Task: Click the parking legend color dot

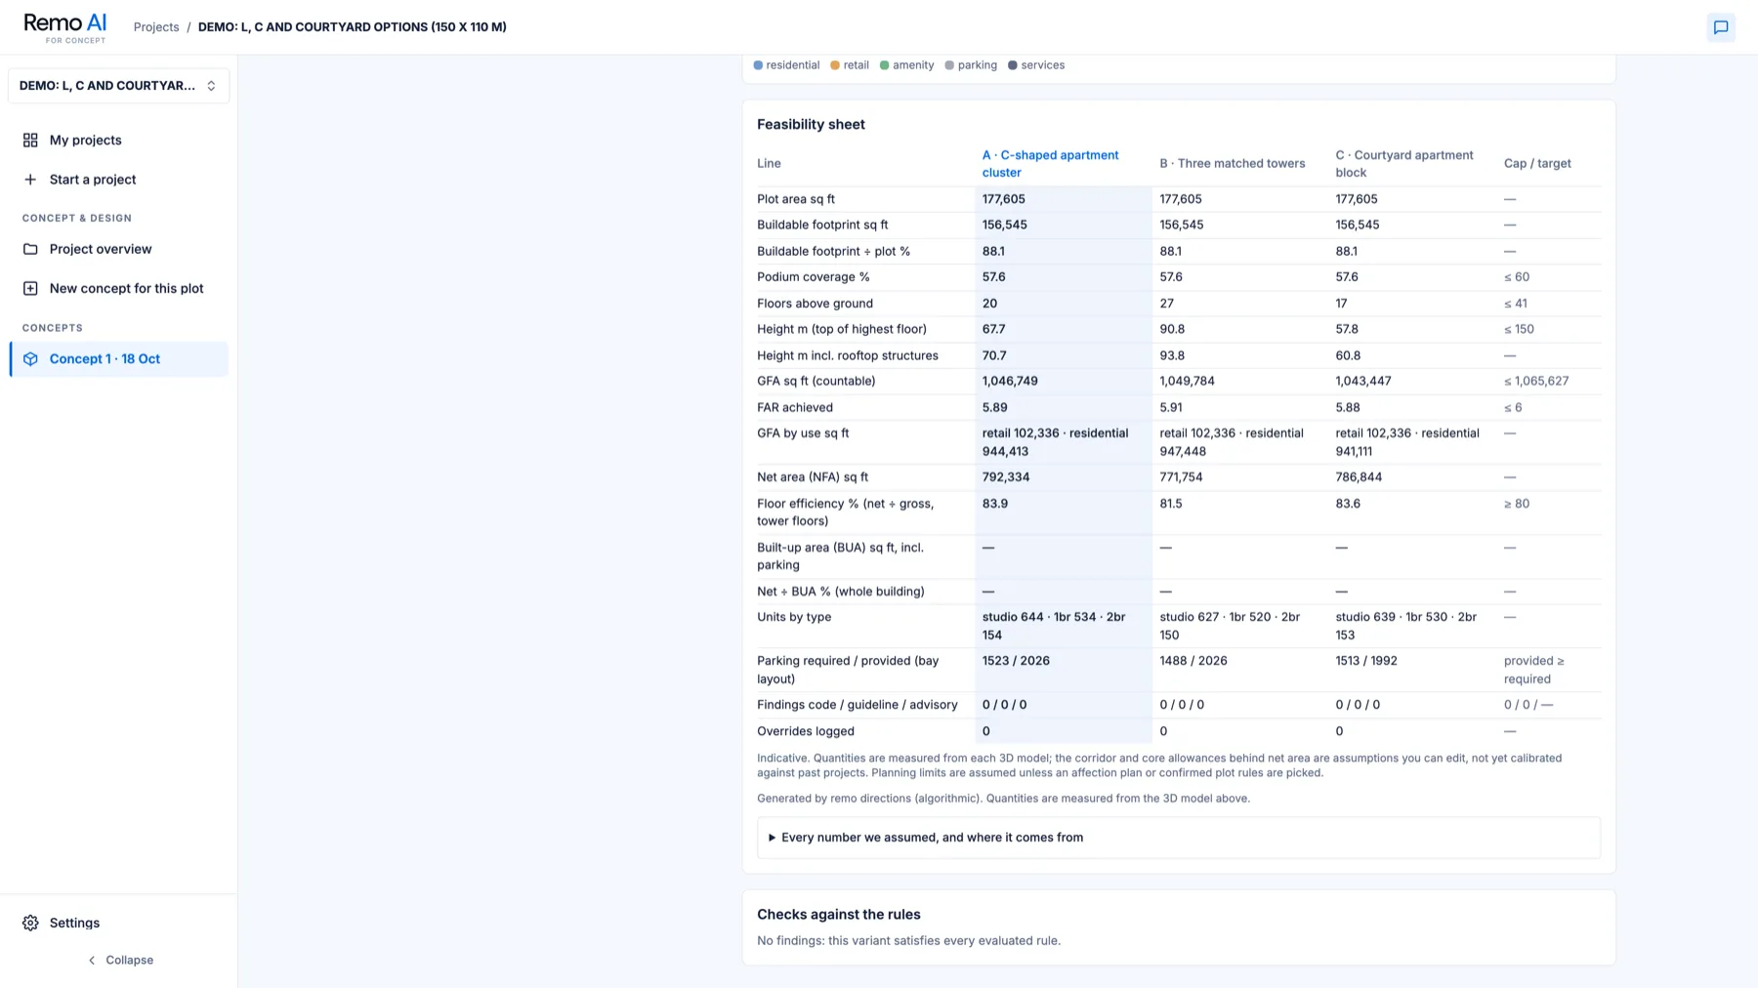Action: pos(949,65)
